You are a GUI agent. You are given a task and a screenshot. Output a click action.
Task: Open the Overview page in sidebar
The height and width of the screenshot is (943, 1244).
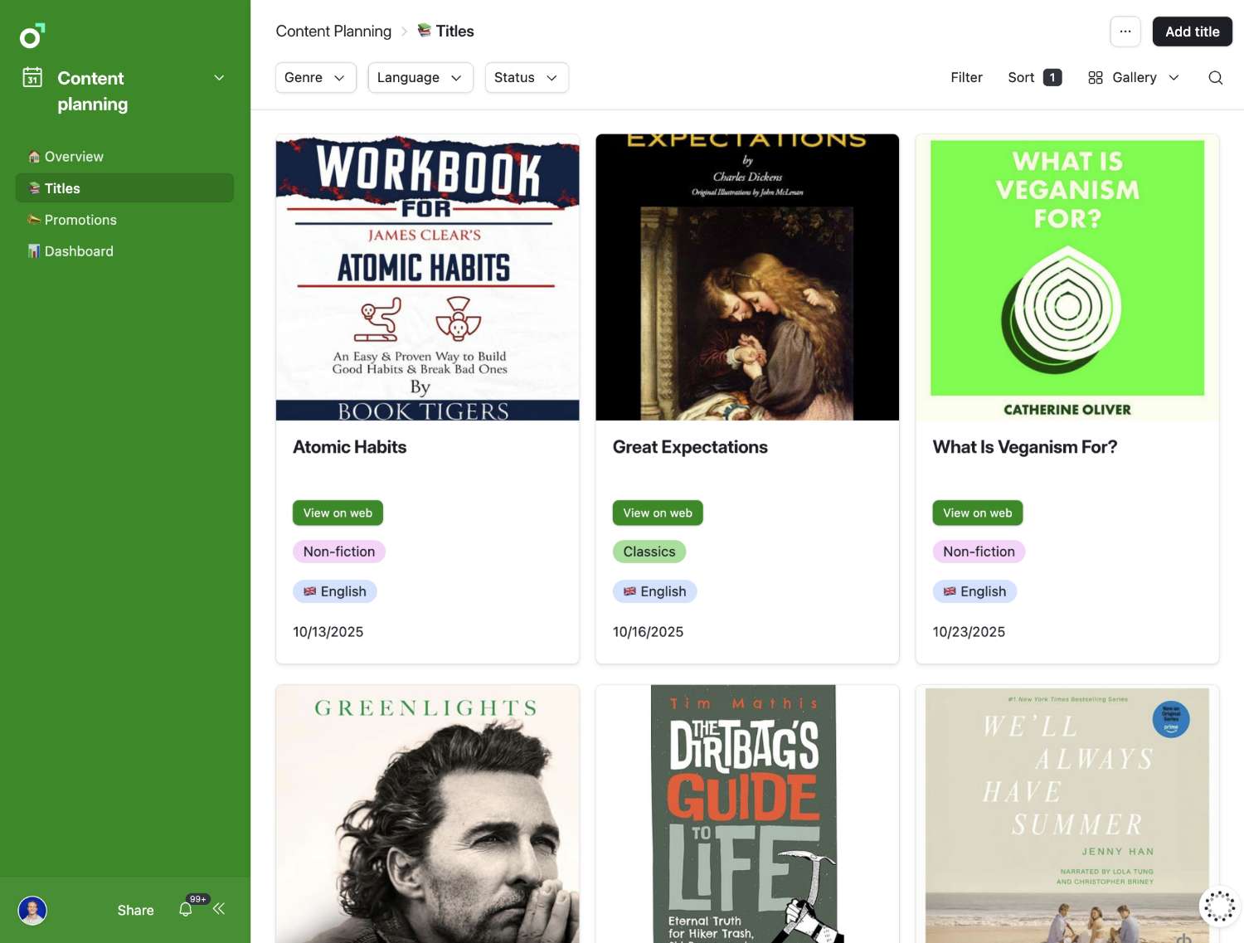pos(124,157)
